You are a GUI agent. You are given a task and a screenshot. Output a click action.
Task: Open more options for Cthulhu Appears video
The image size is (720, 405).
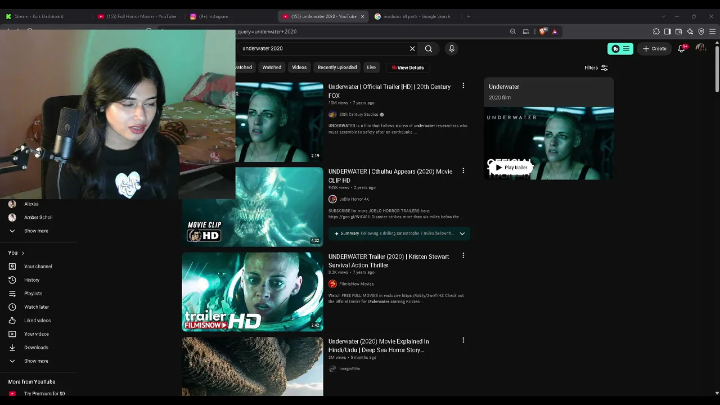coord(463,171)
